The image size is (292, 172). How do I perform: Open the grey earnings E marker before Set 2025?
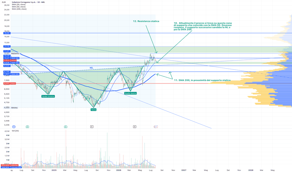[x=92, y=127]
